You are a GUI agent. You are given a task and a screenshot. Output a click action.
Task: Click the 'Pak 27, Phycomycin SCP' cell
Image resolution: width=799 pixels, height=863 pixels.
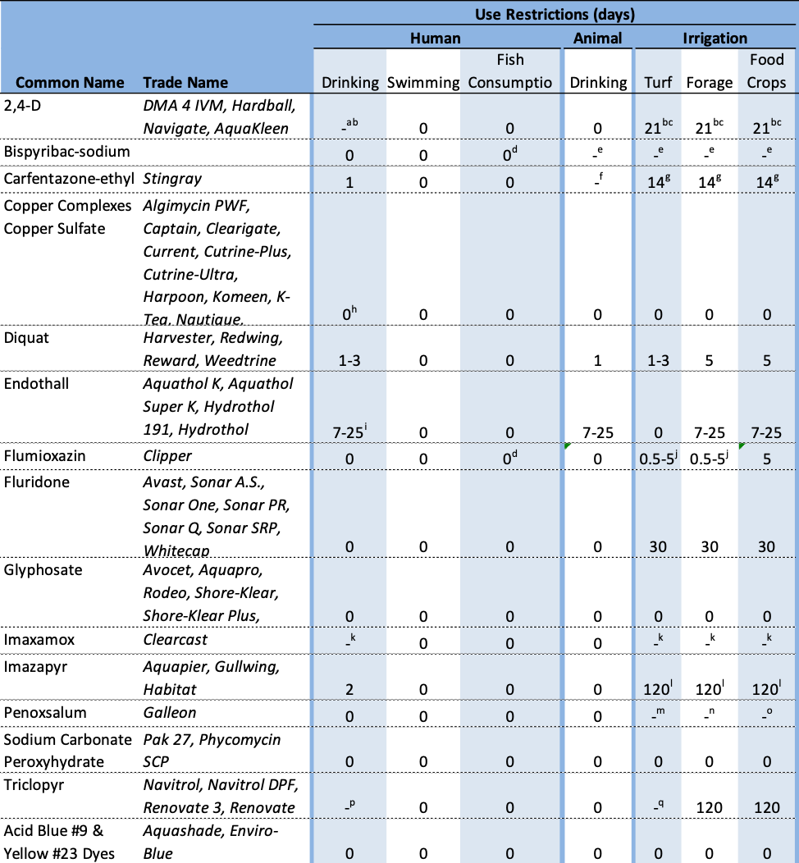click(x=212, y=751)
